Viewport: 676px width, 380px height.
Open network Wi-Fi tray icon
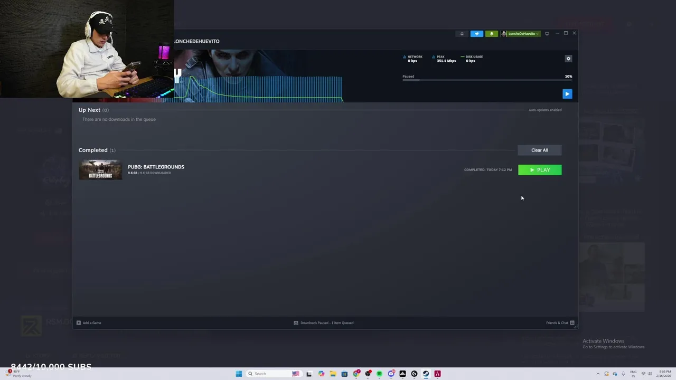[x=643, y=374]
